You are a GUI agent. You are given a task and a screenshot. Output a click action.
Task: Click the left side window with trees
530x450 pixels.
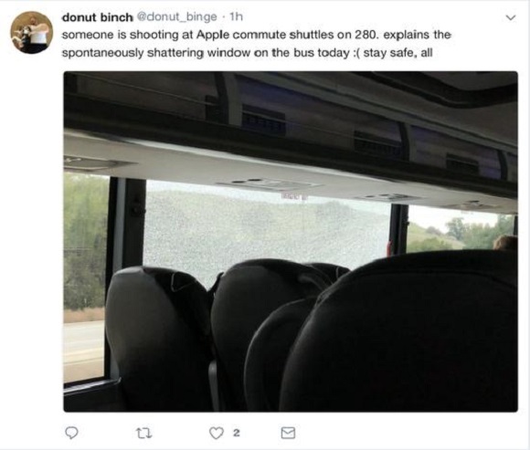[x=84, y=277]
